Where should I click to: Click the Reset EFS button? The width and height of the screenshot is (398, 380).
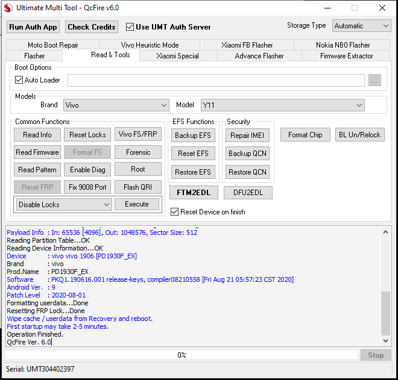coord(193,154)
